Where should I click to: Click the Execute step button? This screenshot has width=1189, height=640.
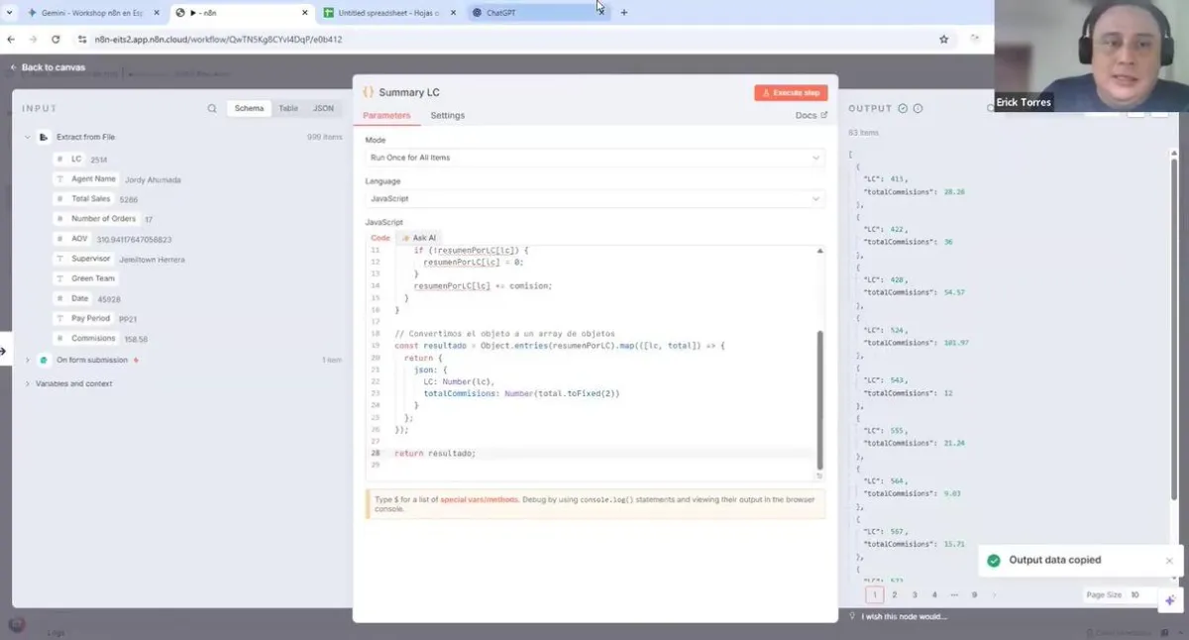[791, 92]
